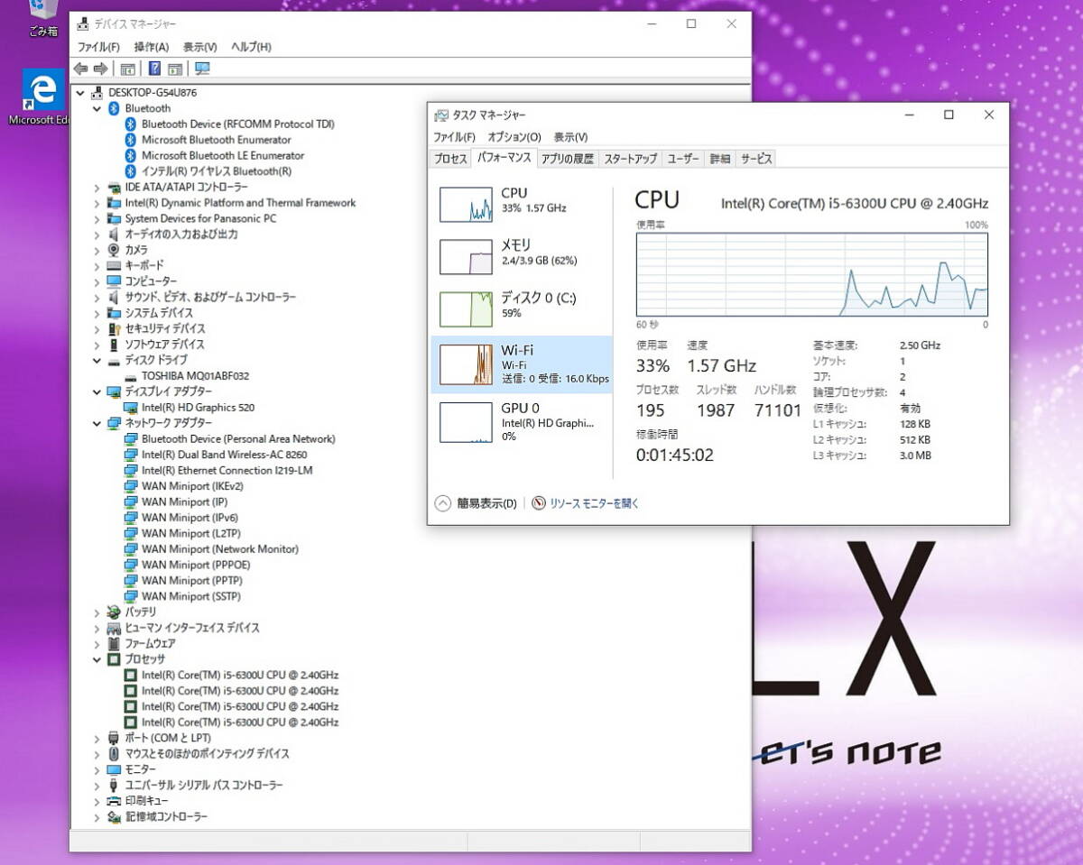Click the TOSHIBA MQ01ABF032 disk drive icon
Viewport: 1083px width, 865px height.
[x=131, y=376]
